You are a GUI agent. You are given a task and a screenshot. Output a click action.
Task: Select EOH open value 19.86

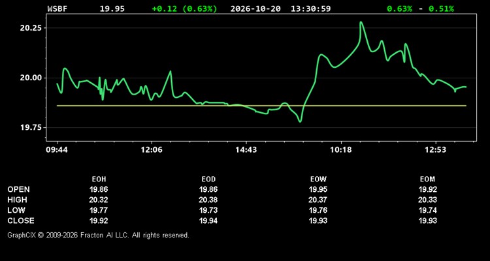point(99,189)
